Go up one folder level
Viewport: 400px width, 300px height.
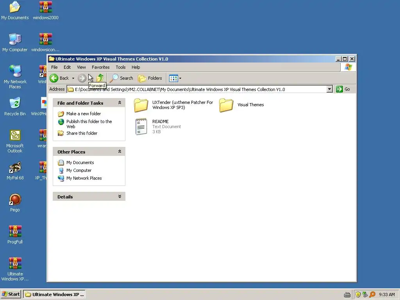pos(100,78)
